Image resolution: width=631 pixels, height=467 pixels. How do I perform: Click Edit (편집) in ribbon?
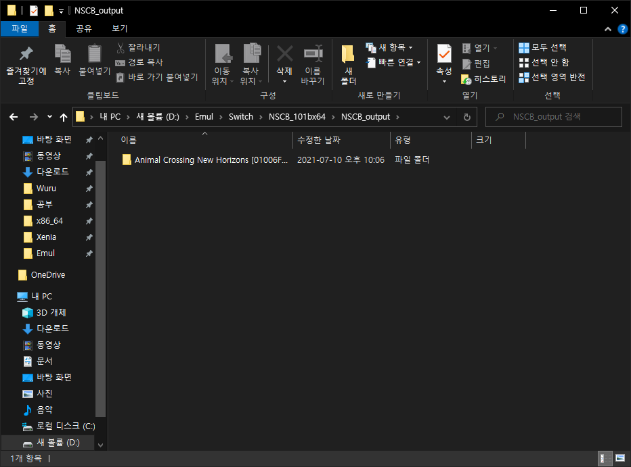click(476, 64)
